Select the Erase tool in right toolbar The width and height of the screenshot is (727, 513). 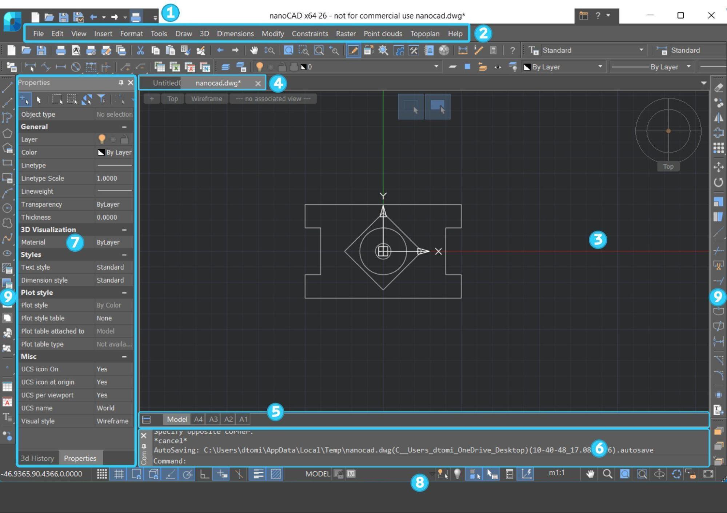[718, 88]
